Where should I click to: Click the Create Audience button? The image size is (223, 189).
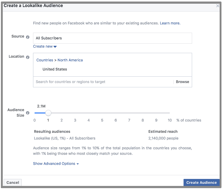(x=201, y=183)
